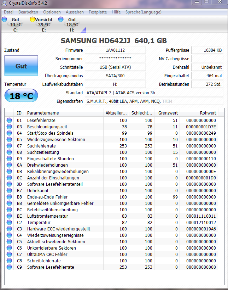Viewport: 228px width, 290px height.
Task: Click status icon of Anzahl der Einschaltungen row
Action: [x=9, y=178]
